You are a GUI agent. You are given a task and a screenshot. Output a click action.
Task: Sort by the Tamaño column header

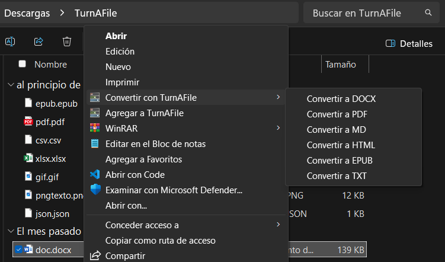[x=341, y=65]
